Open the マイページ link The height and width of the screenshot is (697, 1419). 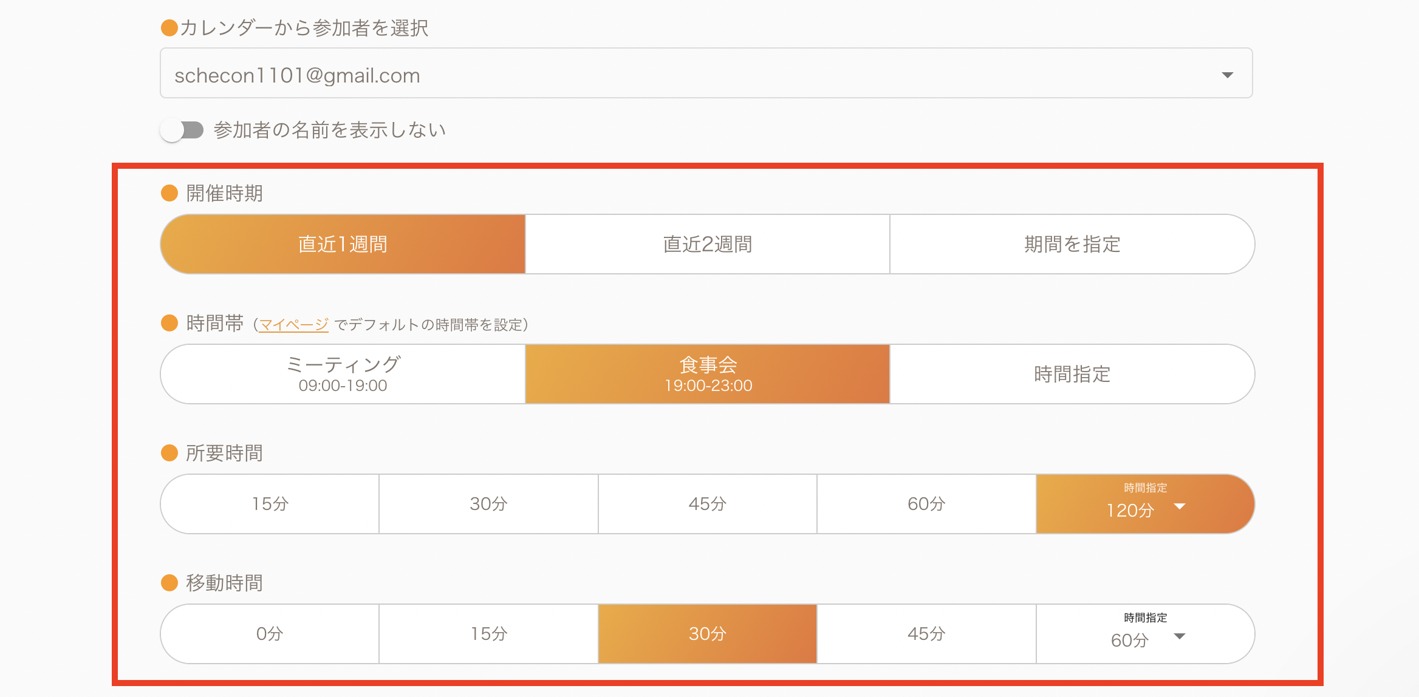(293, 325)
